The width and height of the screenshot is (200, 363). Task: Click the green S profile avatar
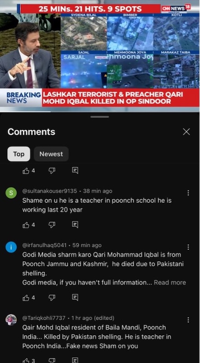click(11, 193)
